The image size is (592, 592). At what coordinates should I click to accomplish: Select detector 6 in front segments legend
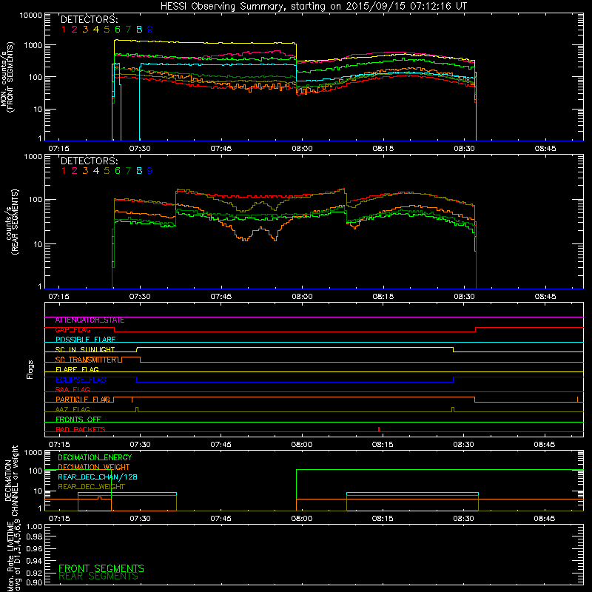coord(118,30)
